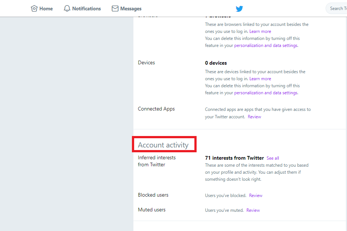Click Learn more in the browsers section

pos(260,31)
